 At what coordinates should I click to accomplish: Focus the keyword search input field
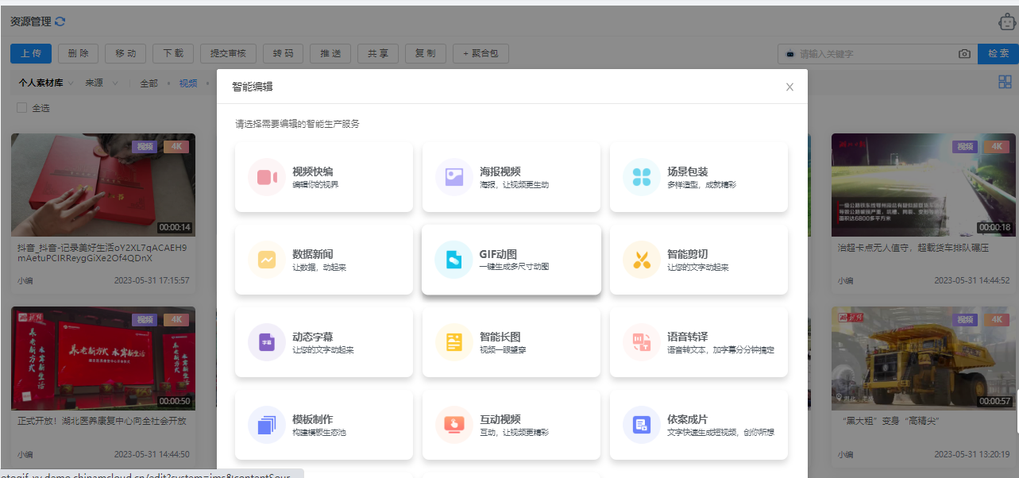click(x=874, y=54)
